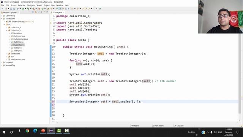This screenshot has width=243, height=137.
Task: Open Microsoft Edge from the taskbar
Action: pos(35,131)
